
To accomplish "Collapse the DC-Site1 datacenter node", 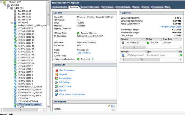I will [x=5, y=5].
